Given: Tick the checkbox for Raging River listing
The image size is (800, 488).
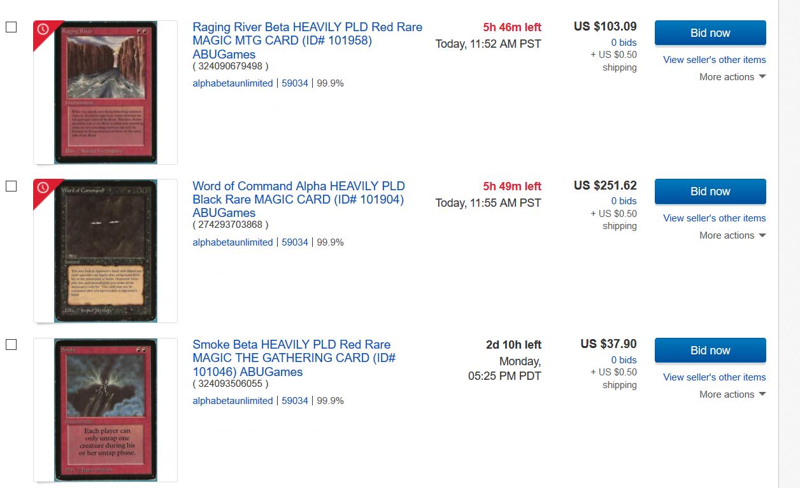Looking at the screenshot, I should (x=11, y=27).
